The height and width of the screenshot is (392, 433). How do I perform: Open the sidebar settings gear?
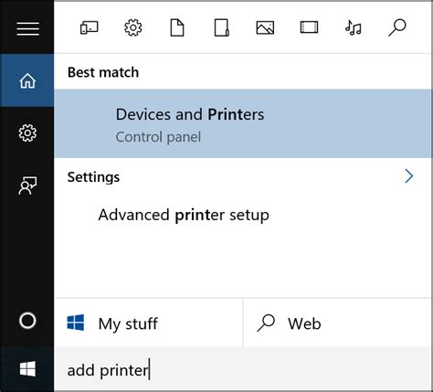[x=27, y=132]
